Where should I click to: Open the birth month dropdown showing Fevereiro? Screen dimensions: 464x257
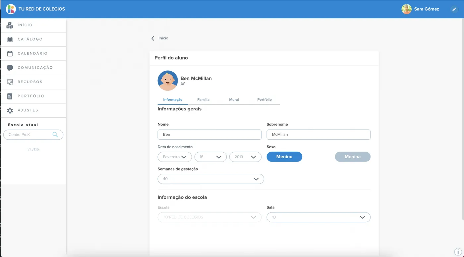pos(175,157)
